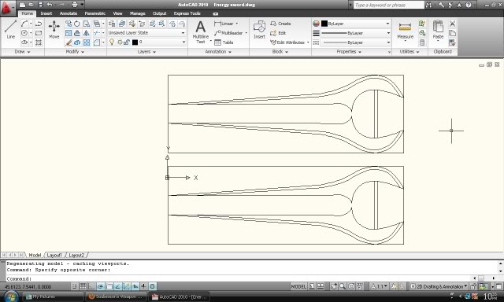Image resolution: width=504 pixels, height=302 pixels.
Task: Select the Array tool in Modify panel
Action: [x=87, y=42]
